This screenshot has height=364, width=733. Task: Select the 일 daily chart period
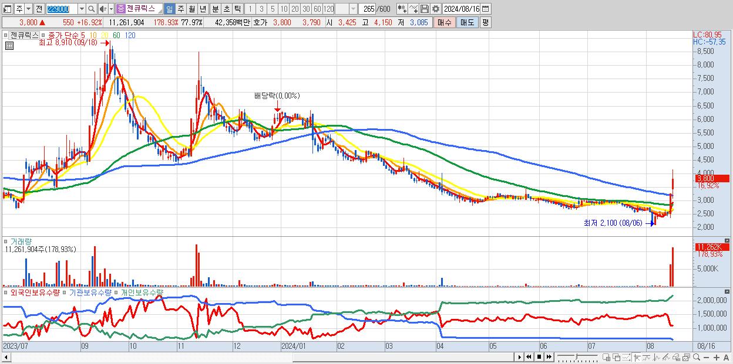pyautogui.click(x=169, y=9)
